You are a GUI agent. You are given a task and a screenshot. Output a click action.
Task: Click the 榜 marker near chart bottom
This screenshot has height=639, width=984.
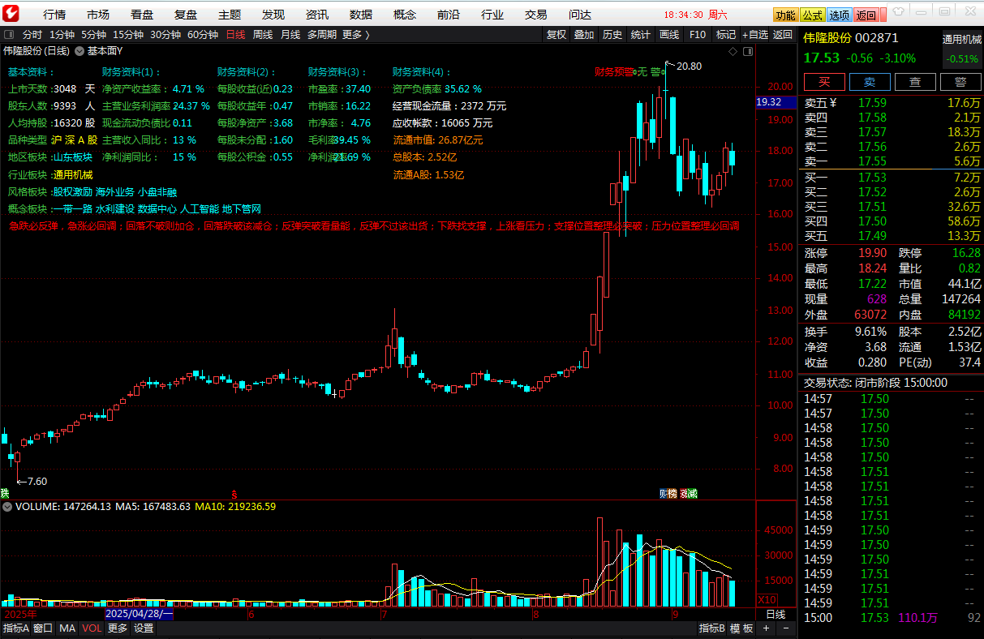tap(672, 493)
